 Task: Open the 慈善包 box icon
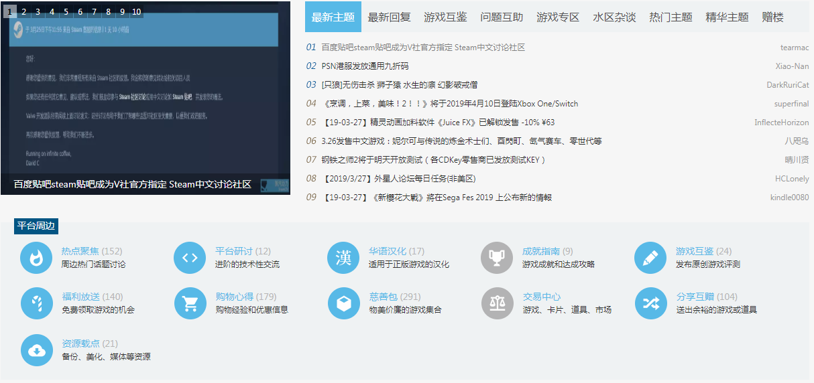coord(343,303)
